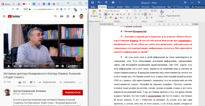Switch to the Дизайн ribbon tab
The height and width of the screenshot is (106, 205).
click(x=120, y=7)
